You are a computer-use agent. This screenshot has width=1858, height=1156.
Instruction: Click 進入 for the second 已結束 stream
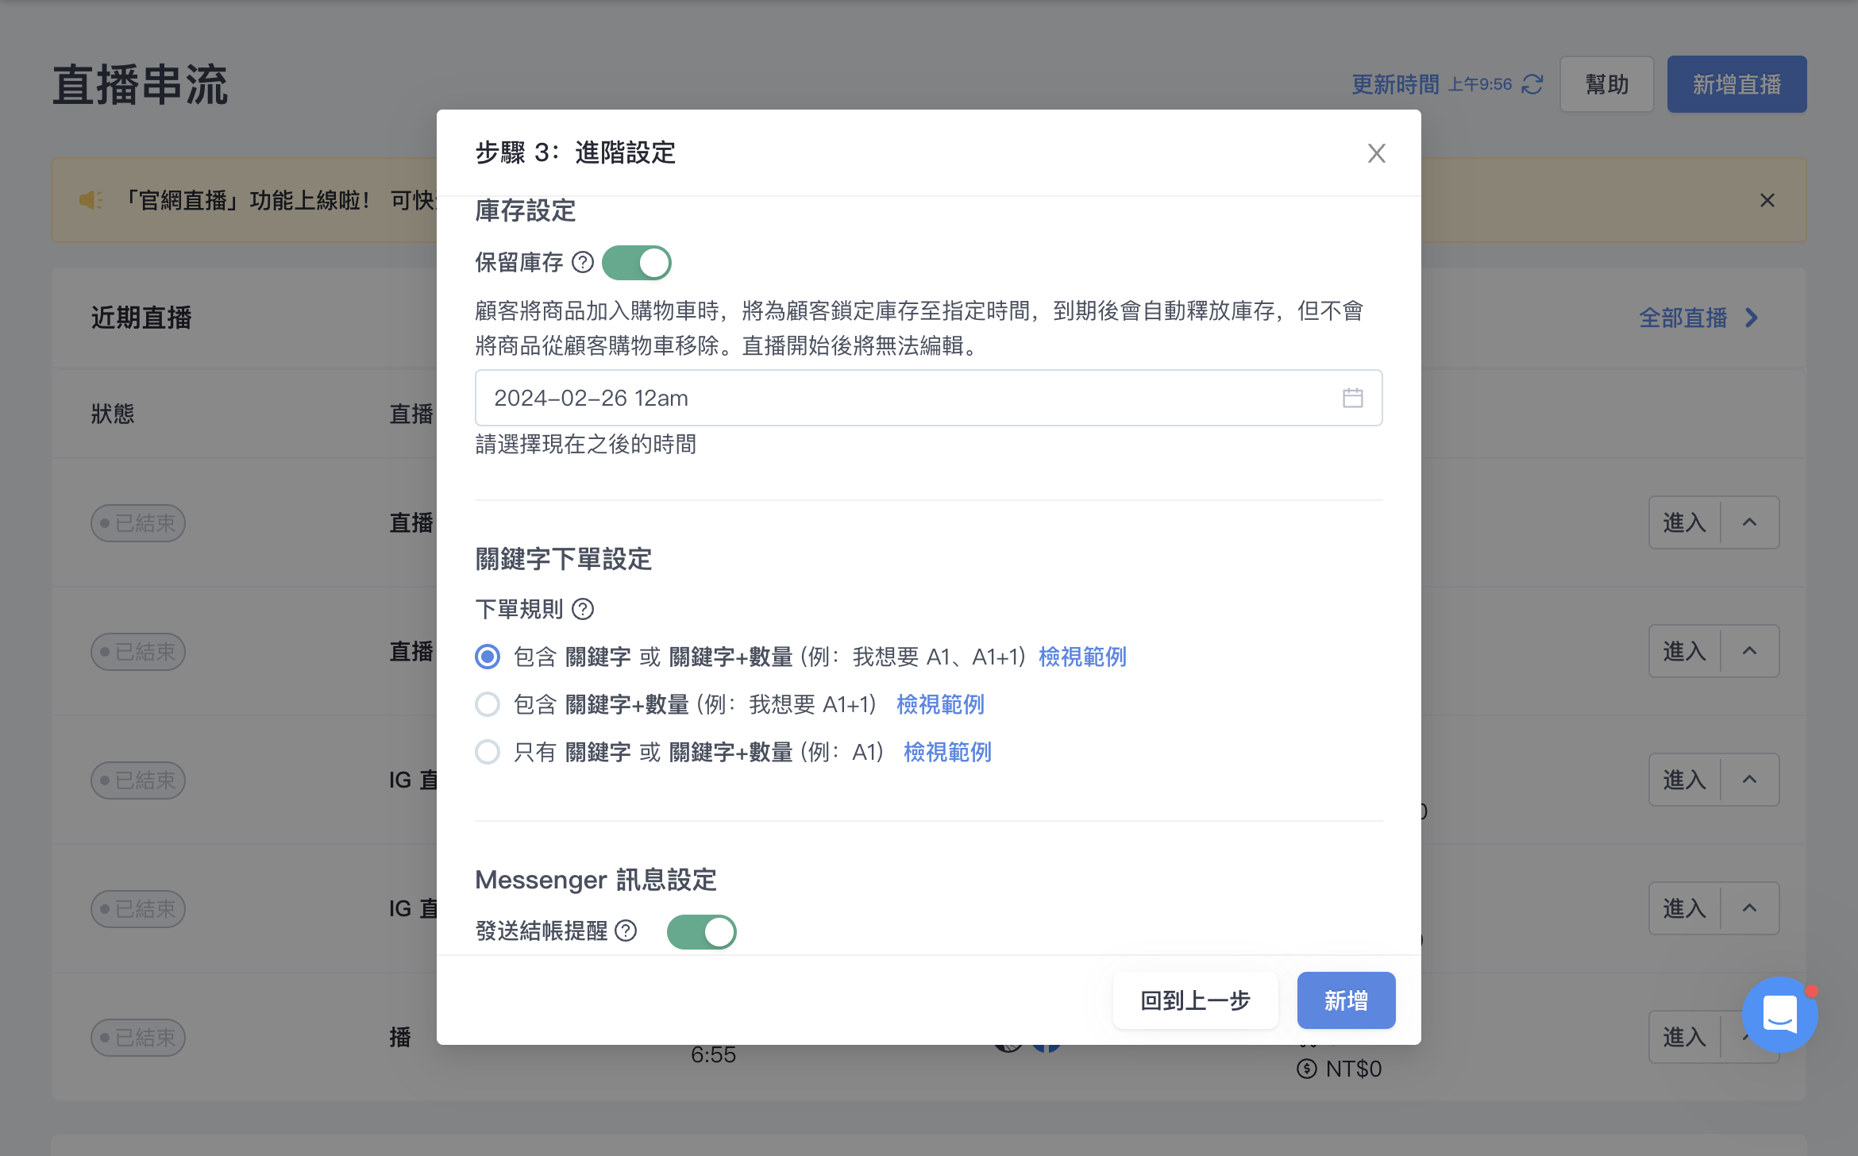[x=1685, y=651]
